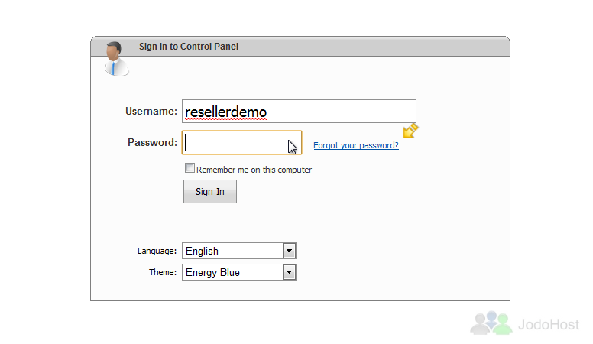Click the yellow arrow pointer icon

pyautogui.click(x=410, y=131)
